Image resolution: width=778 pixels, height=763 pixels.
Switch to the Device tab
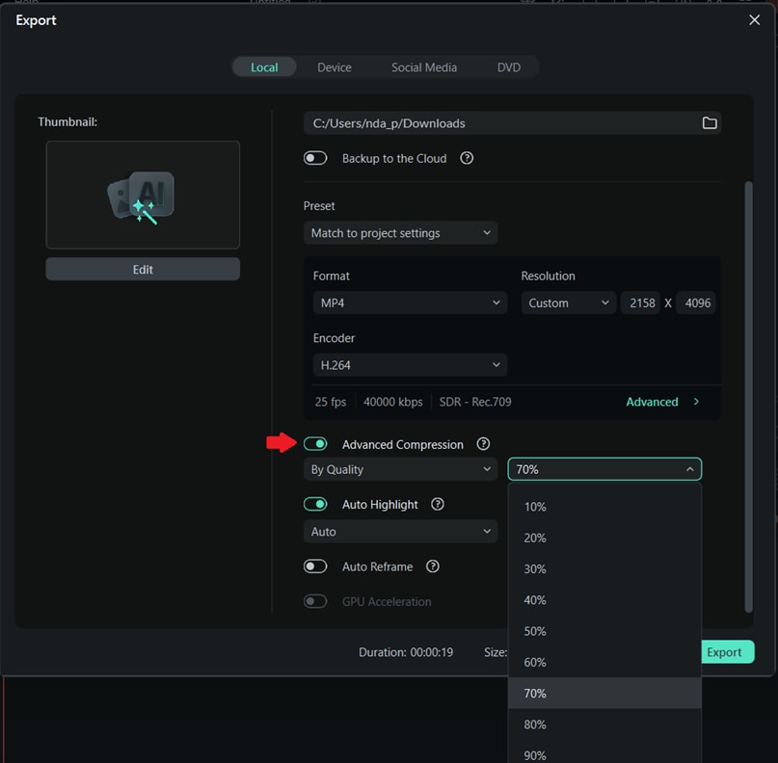pos(335,67)
